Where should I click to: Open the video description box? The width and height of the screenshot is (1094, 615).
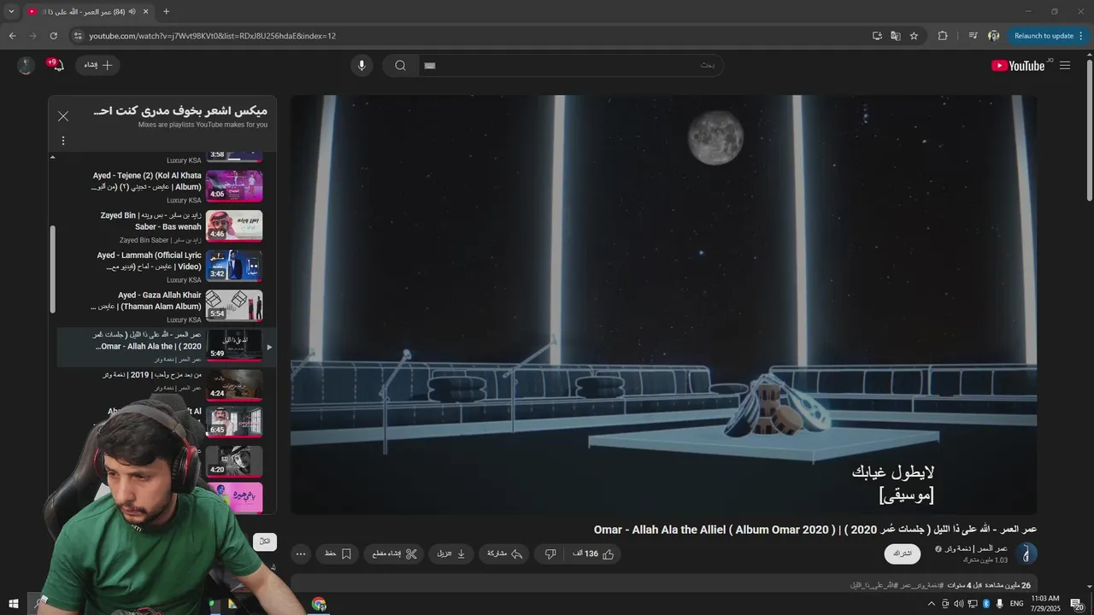[x=663, y=584]
